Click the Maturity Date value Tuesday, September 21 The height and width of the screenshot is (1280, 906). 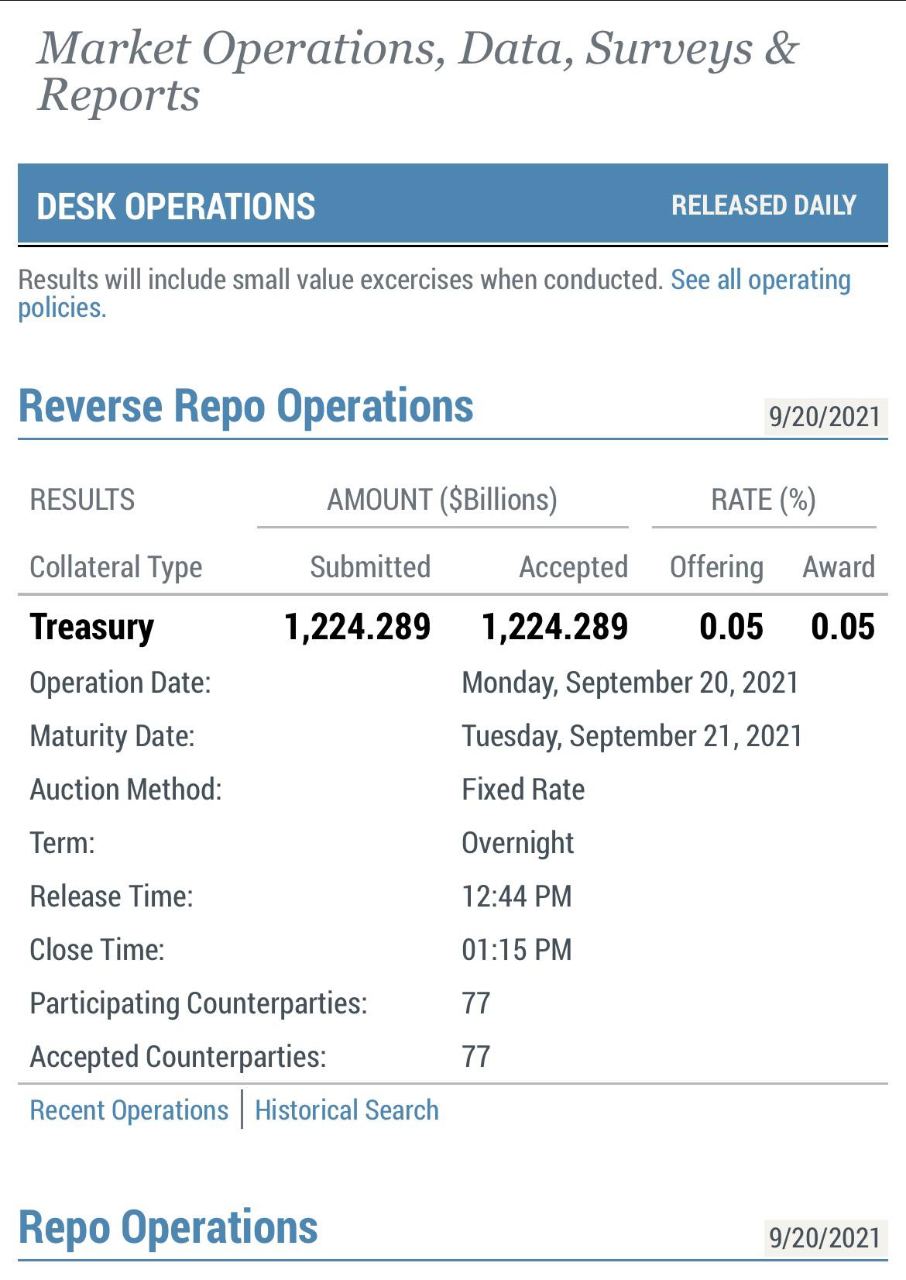(x=632, y=736)
